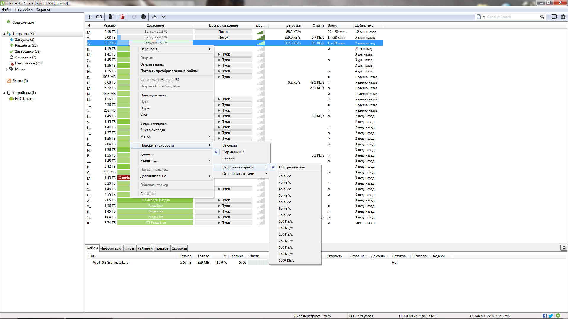
Task: Switch to the Трекеры tab
Action: (162, 248)
